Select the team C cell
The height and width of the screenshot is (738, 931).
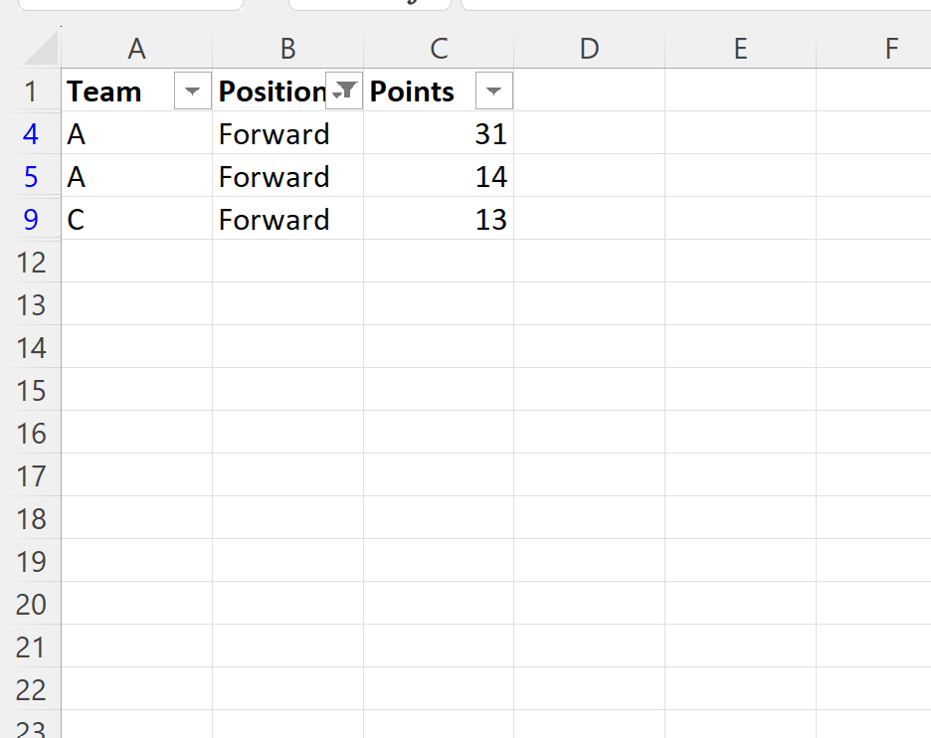[136, 219]
